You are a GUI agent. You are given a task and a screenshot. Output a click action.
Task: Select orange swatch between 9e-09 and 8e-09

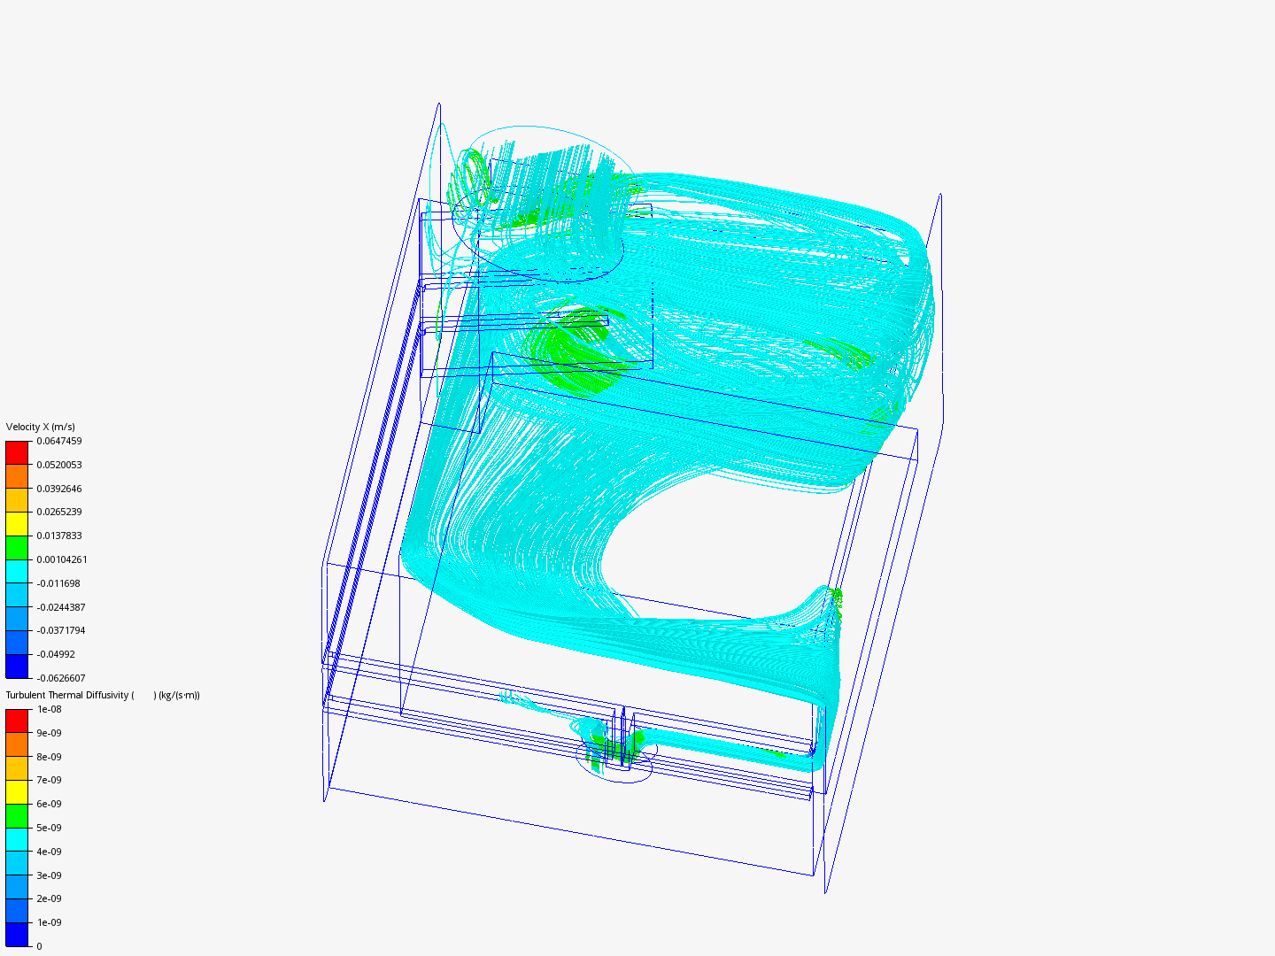(17, 744)
